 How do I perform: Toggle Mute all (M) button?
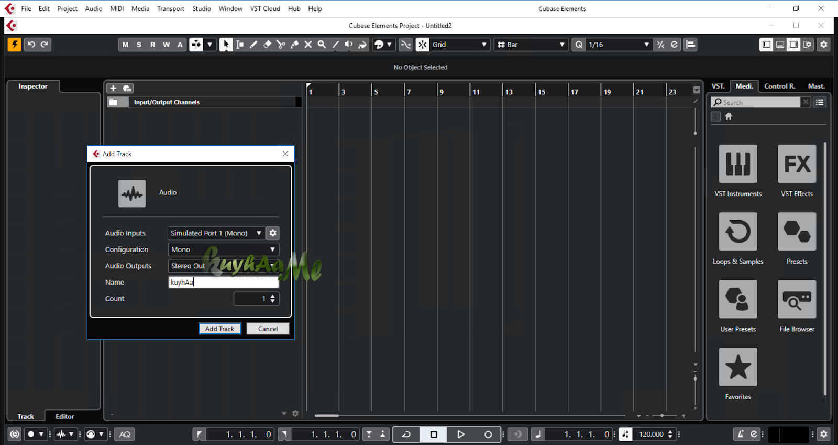(125, 45)
